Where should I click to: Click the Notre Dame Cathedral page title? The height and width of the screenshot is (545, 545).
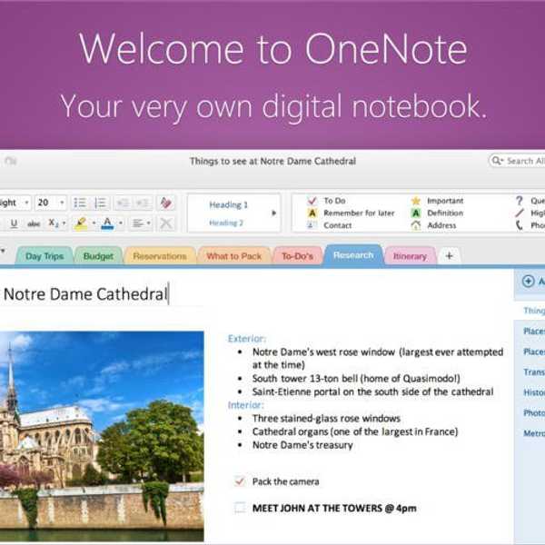[85, 294]
